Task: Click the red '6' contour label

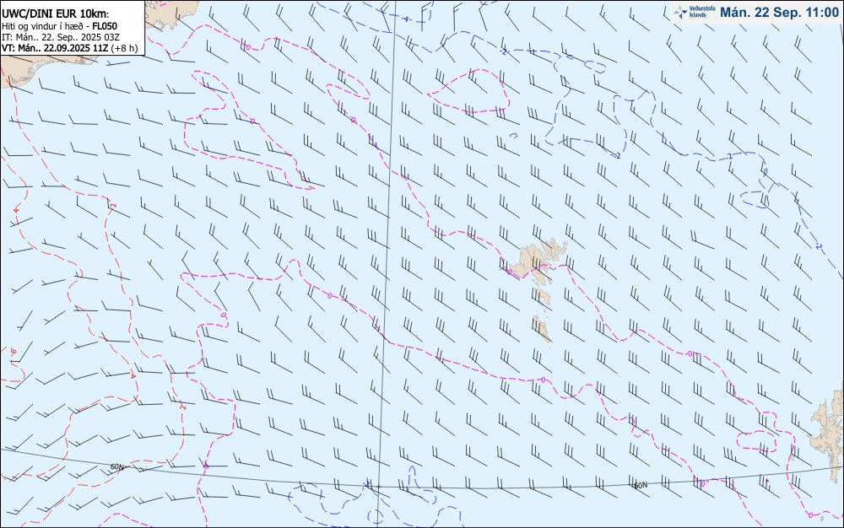Action: click(14, 352)
